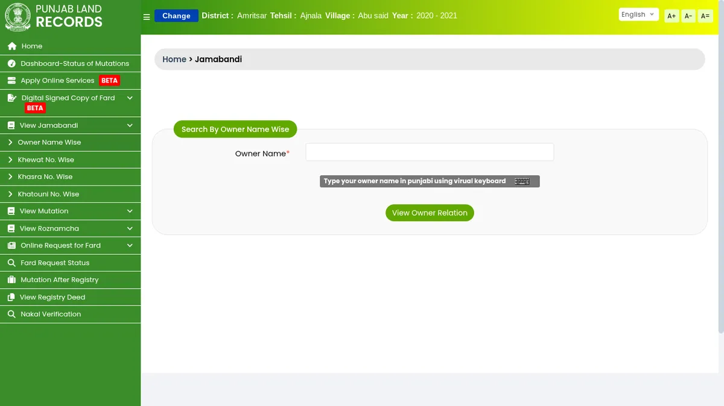This screenshot has height=406, width=724.
Task: Click the Nakal Verification search icon
Action: point(11,314)
